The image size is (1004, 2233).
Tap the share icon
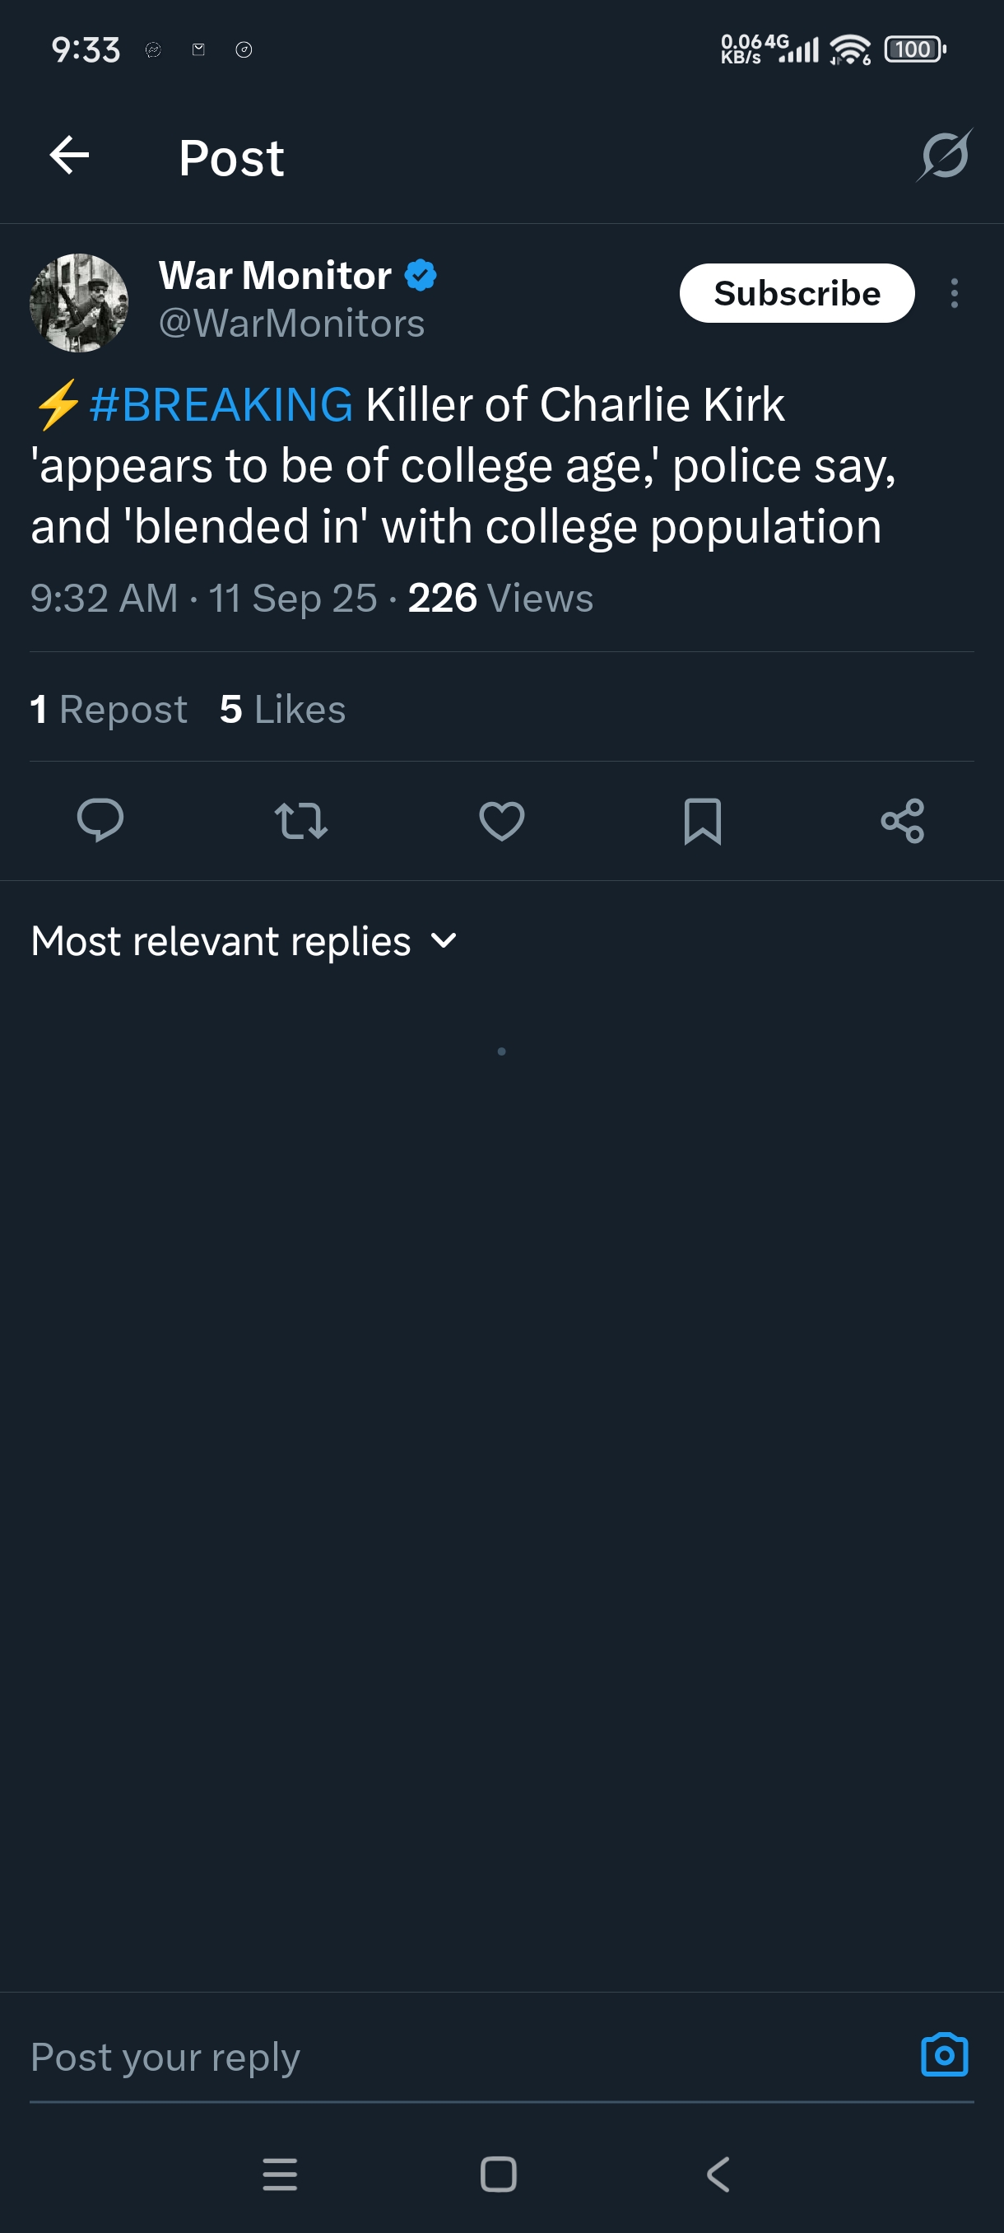tap(902, 820)
